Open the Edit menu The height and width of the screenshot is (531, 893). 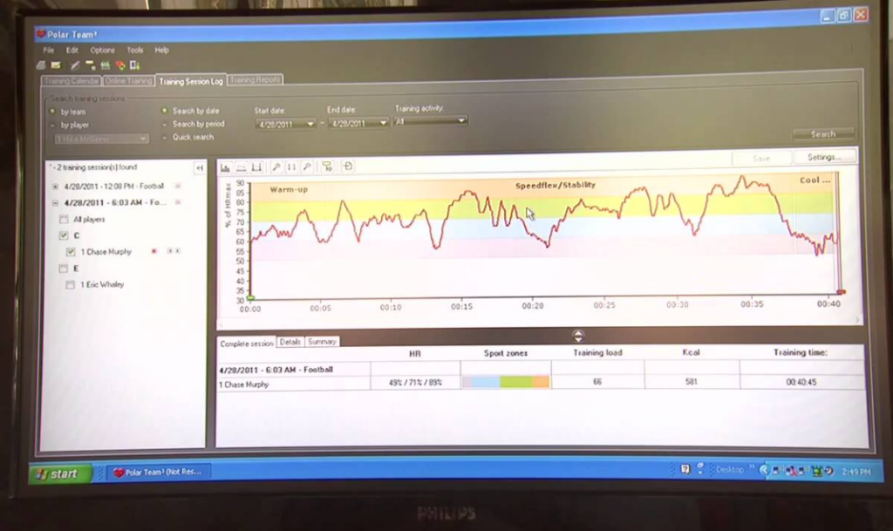[72, 50]
